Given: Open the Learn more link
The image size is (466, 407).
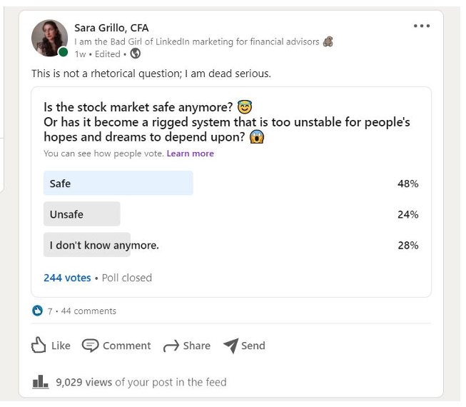Looking at the screenshot, I should [190, 154].
